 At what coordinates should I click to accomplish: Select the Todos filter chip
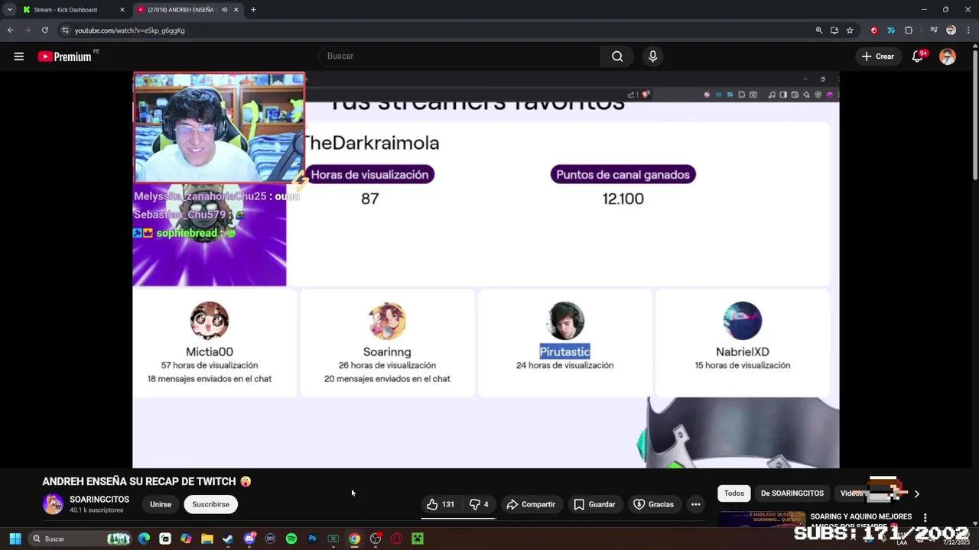click(x=734, y=493)
